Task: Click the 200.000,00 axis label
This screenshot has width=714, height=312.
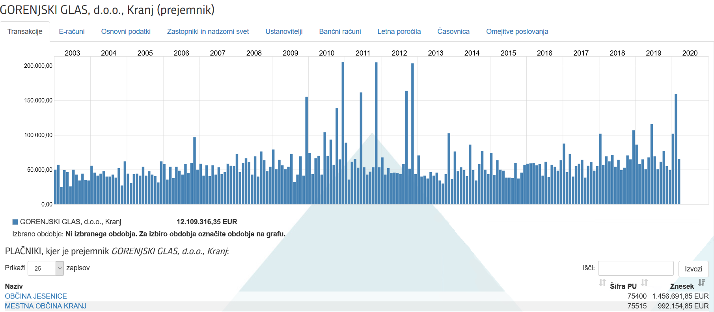Action: [38, 66]
